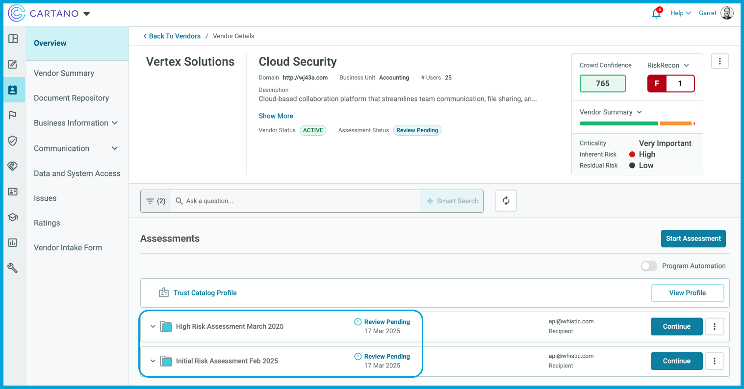Open the filter control showing (2)
The height and width of the screenshot is (389, 744).
[155, 201]
